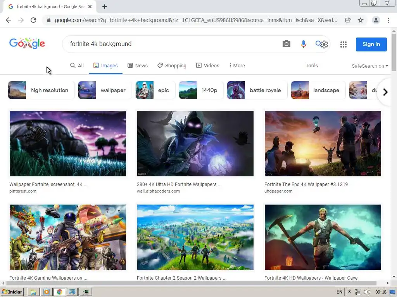397x297 pixels.
Task: Click the 09:18 system clock
Action: click(381, 292)
